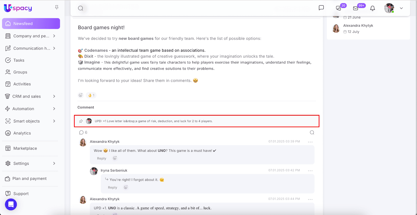417x215 pixels.
Task: Click the single speech bubble icon in top bar
Action: [x=321, y=8]
